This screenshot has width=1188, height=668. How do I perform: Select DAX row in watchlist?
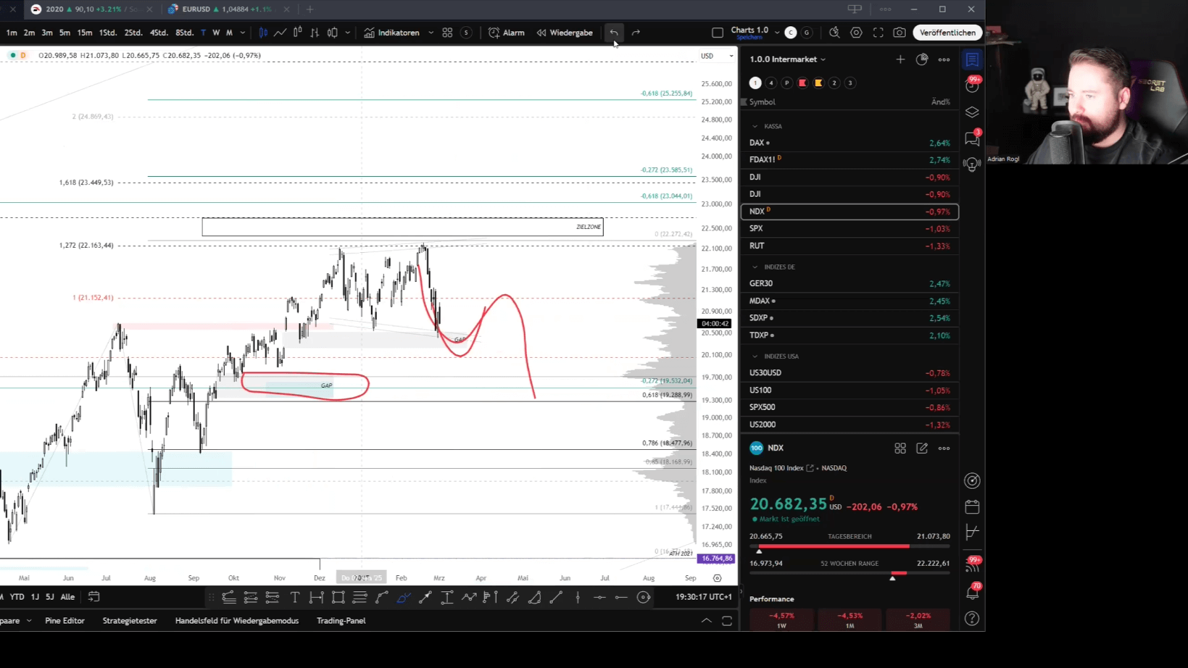click(x=850, y=143)
